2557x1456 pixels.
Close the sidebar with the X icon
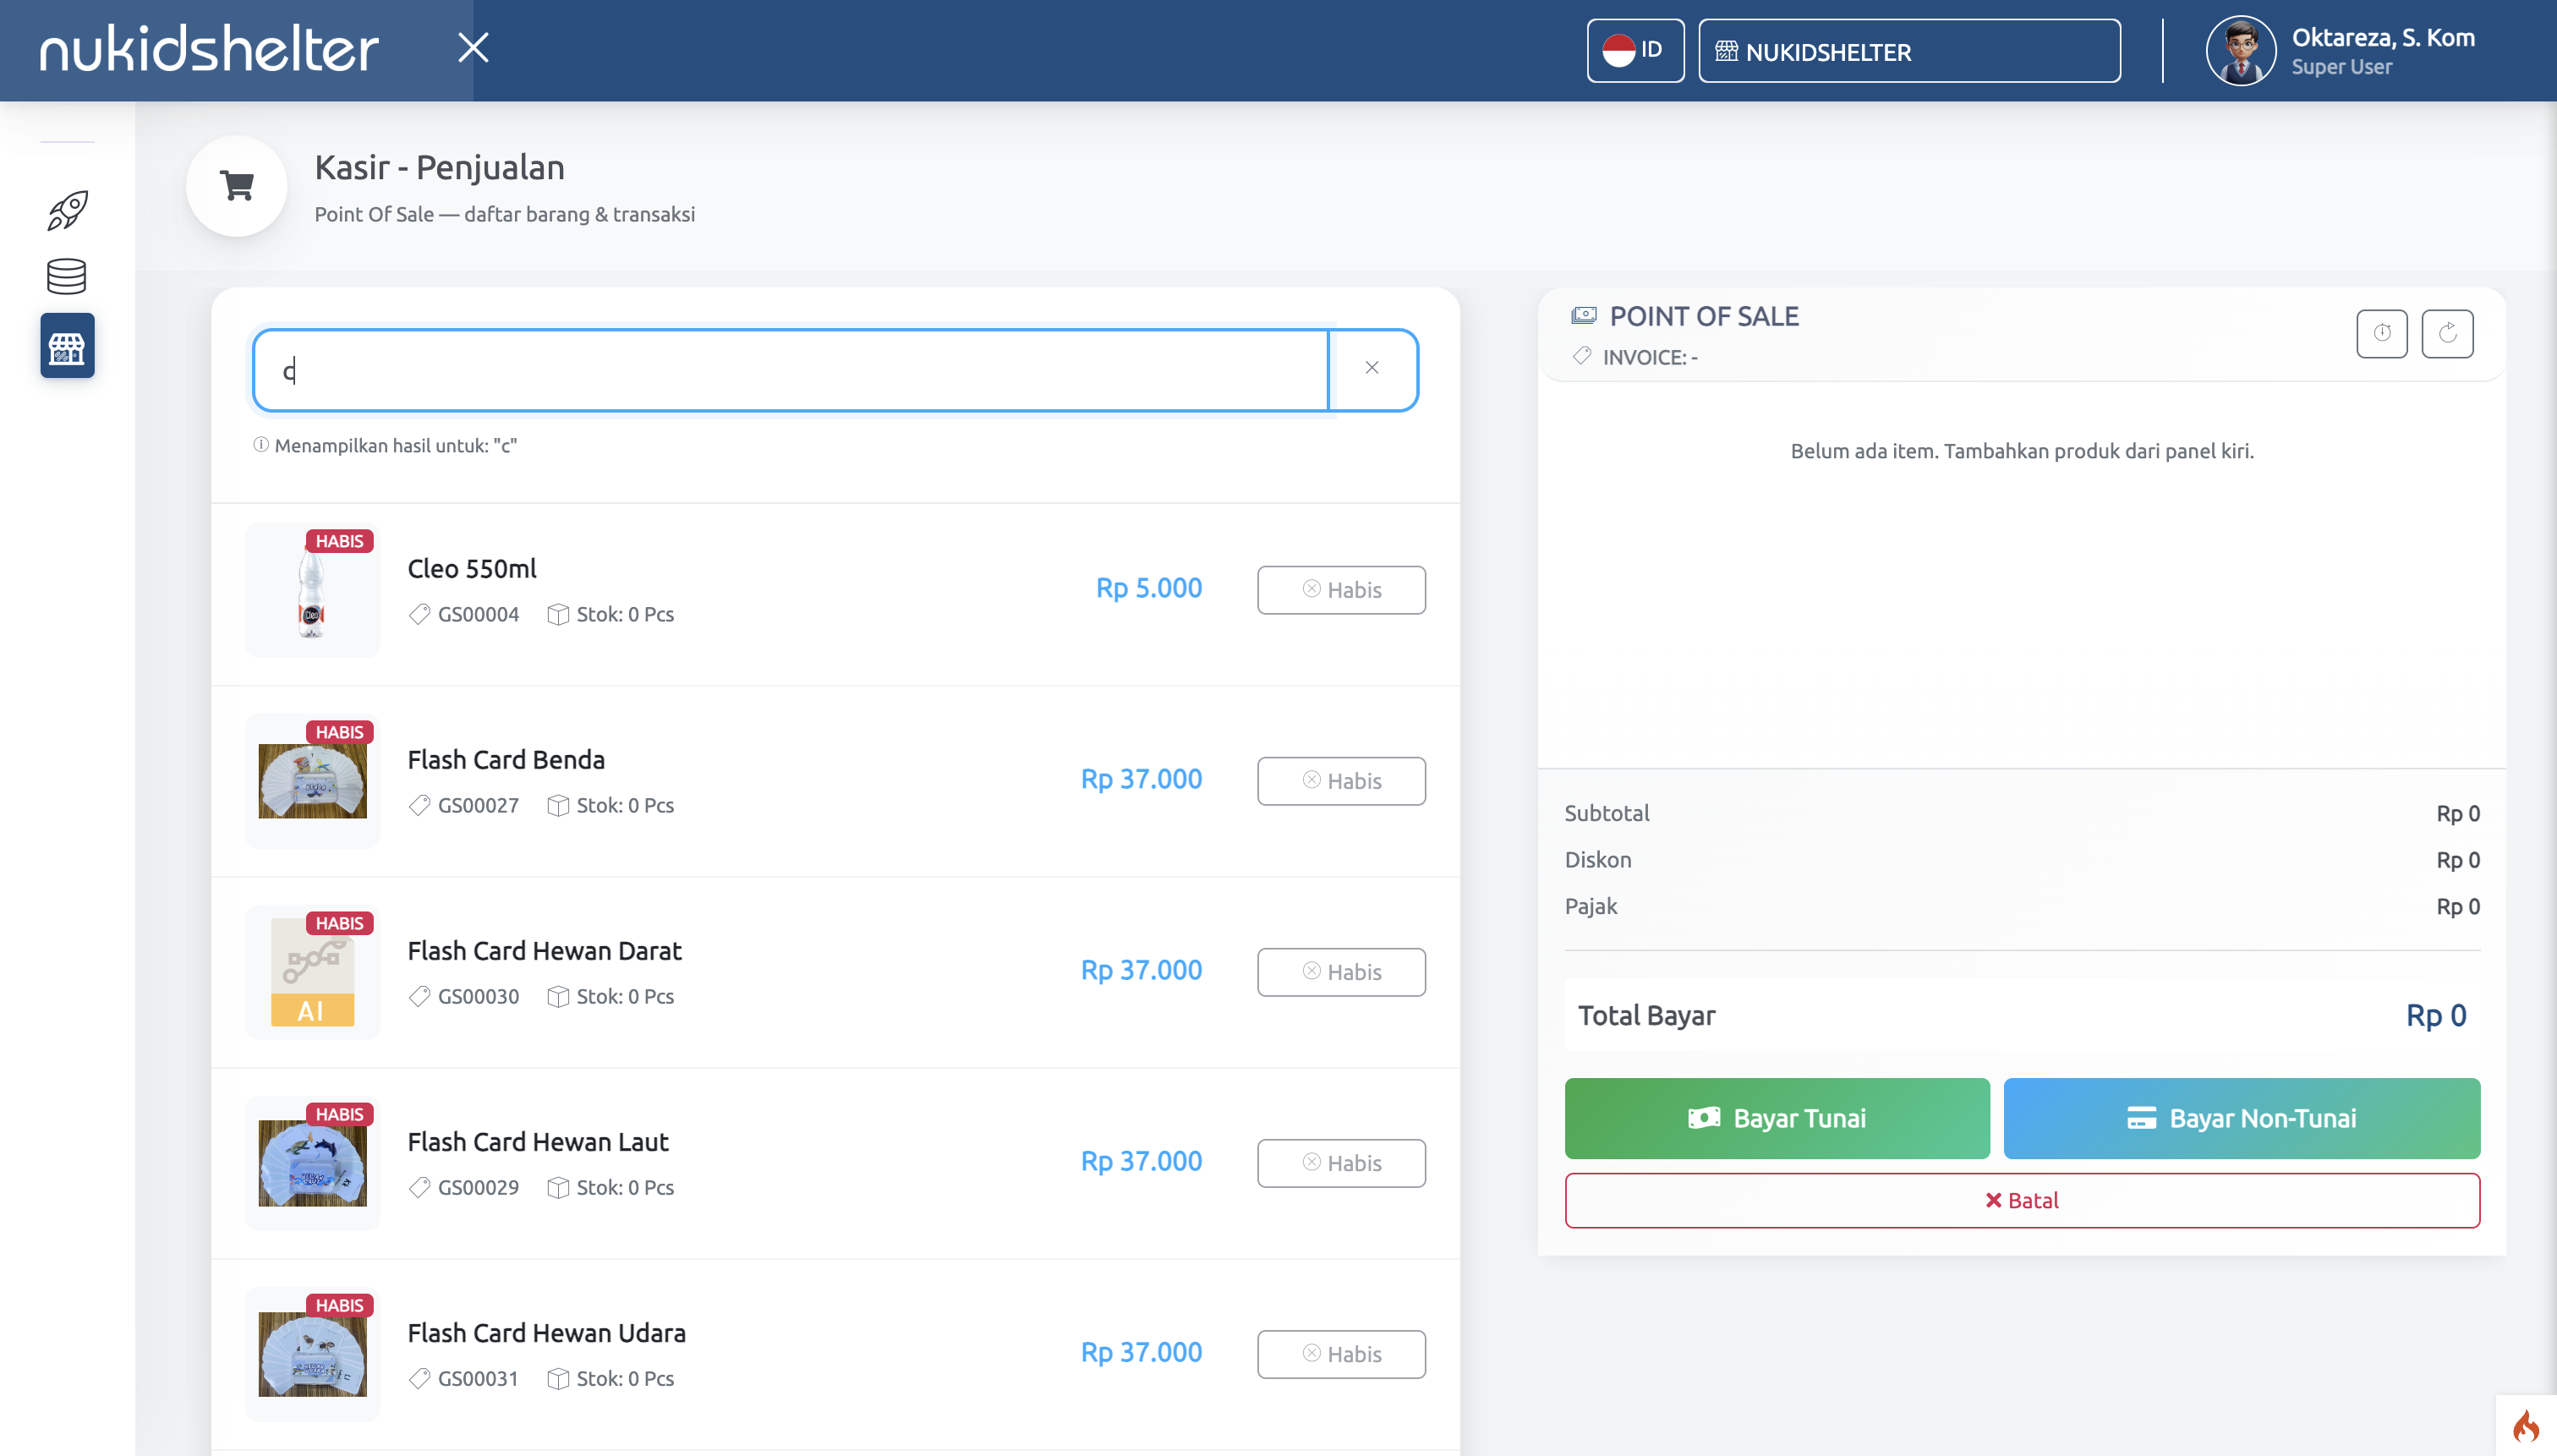point(473,47)
